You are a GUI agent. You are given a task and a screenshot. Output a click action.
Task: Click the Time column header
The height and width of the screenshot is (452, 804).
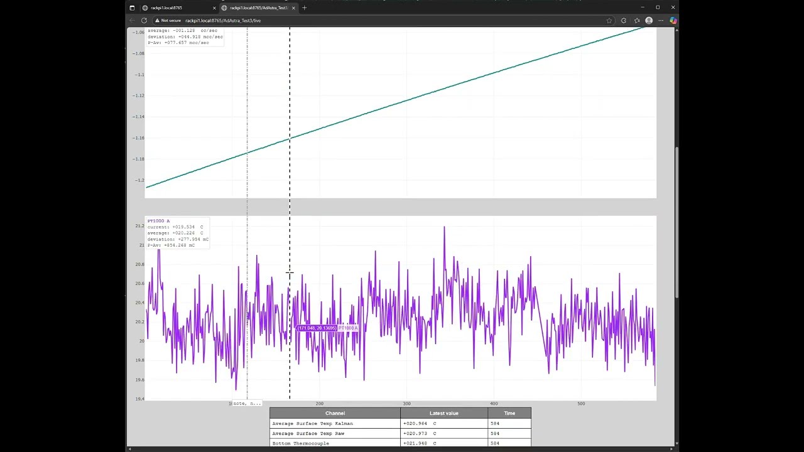[x=509, y=413]
